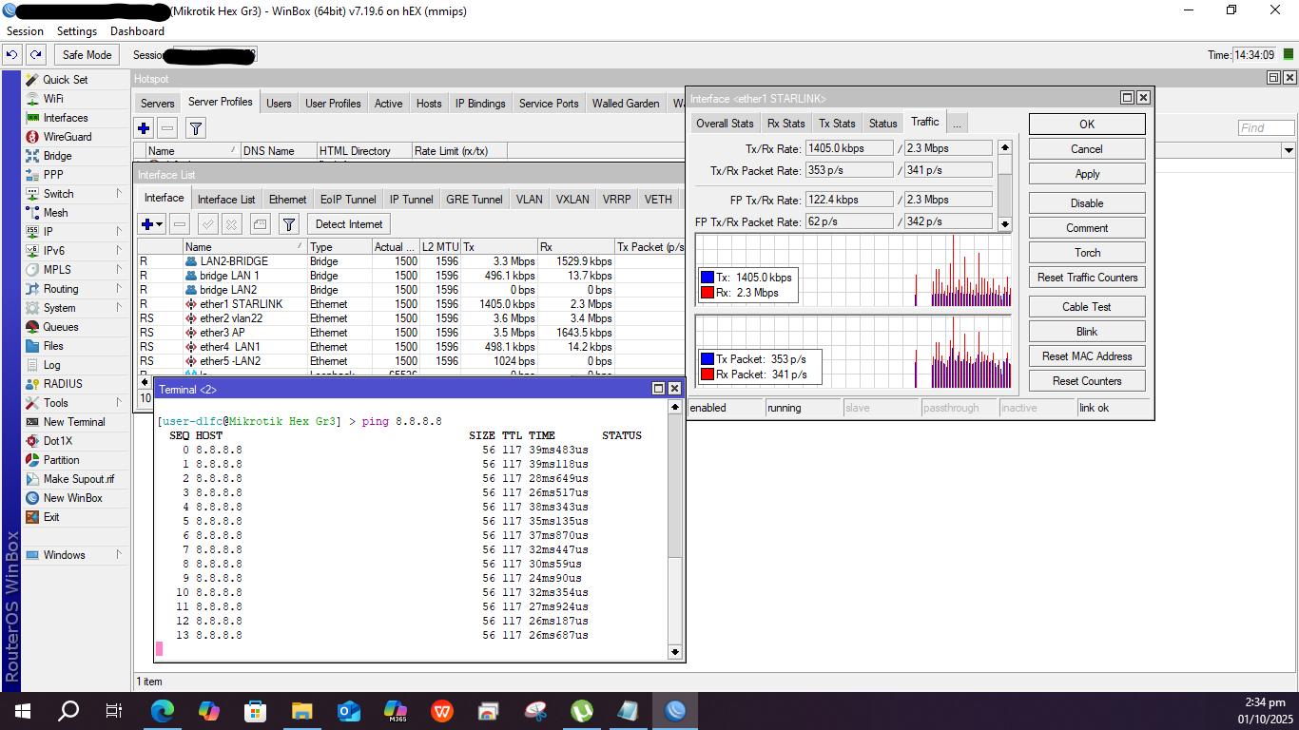The height and width of the screenshot is (730, 1299).
Task: Click the undo arrow in the toolbar
Action: point(12,55)
